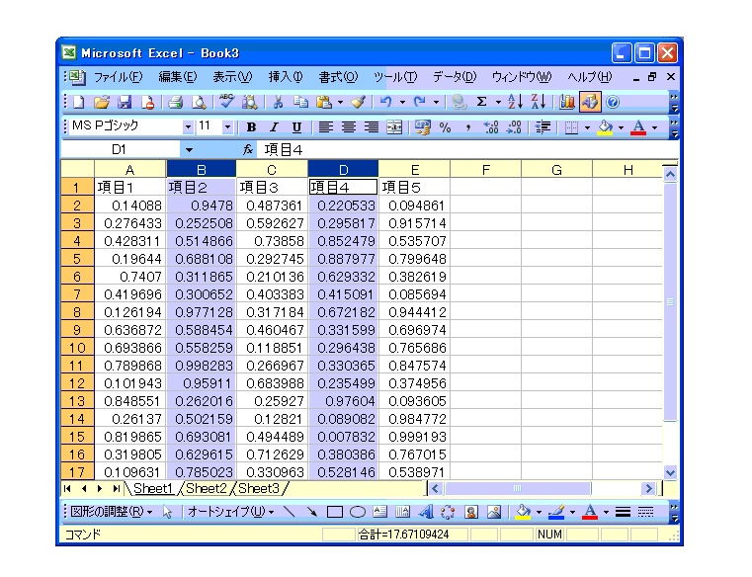
Task: Open the Borders dropdown arrow
Action: pyautogui.click(x=587, y=127)
